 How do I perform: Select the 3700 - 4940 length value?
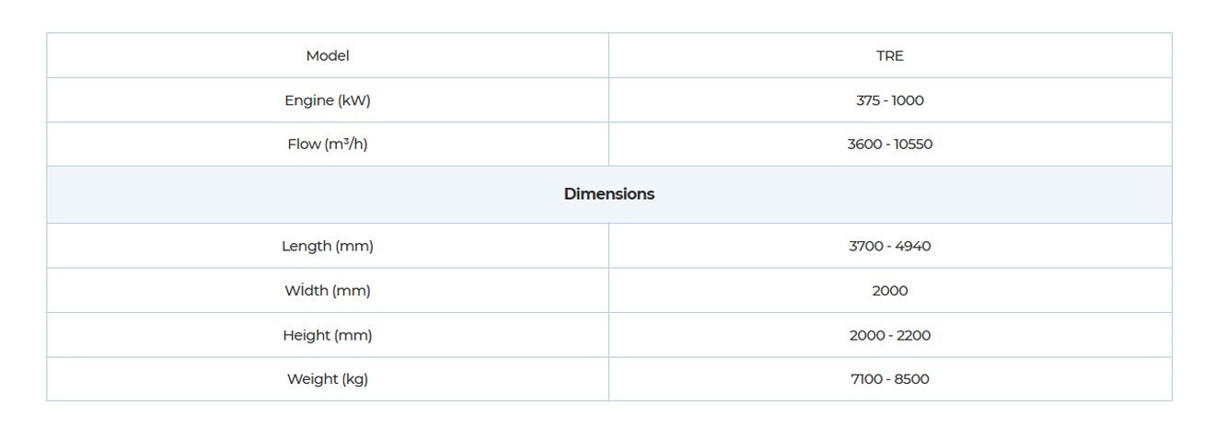coord(889,247)
